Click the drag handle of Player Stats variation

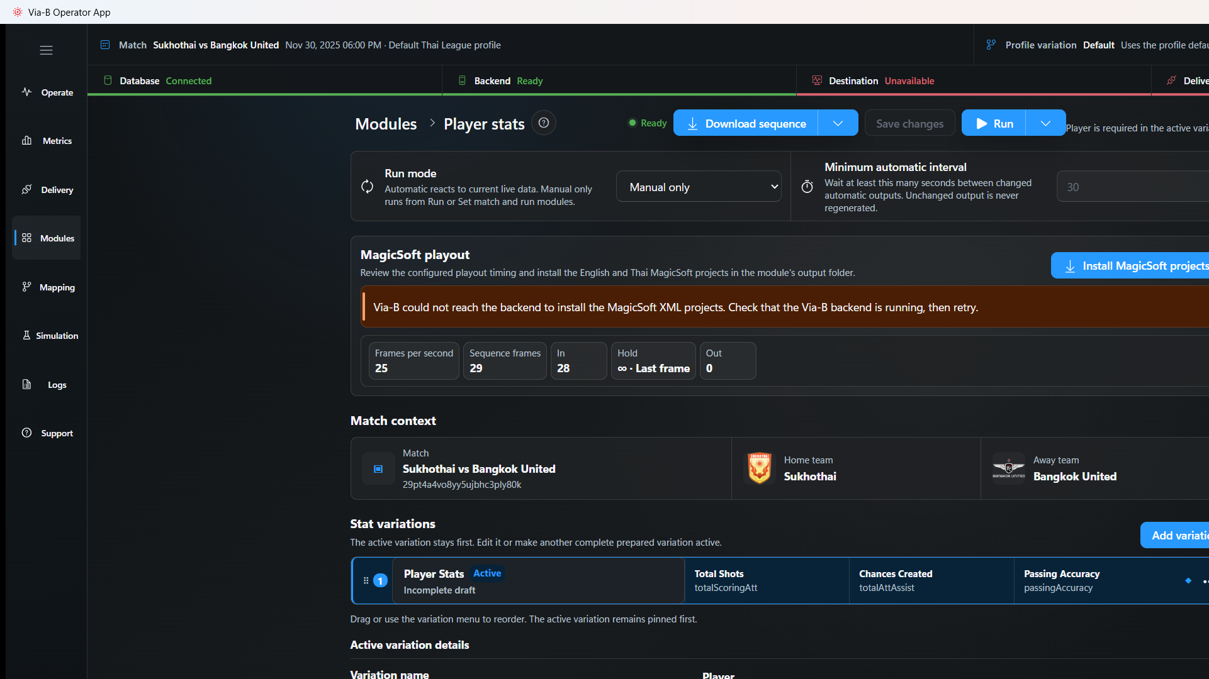[x=366, y=581]
